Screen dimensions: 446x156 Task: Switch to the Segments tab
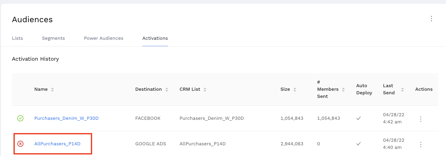pyautogui.click(x=53, y=38)
